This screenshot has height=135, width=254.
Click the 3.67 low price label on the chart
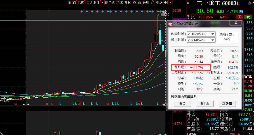coord(6,101)
